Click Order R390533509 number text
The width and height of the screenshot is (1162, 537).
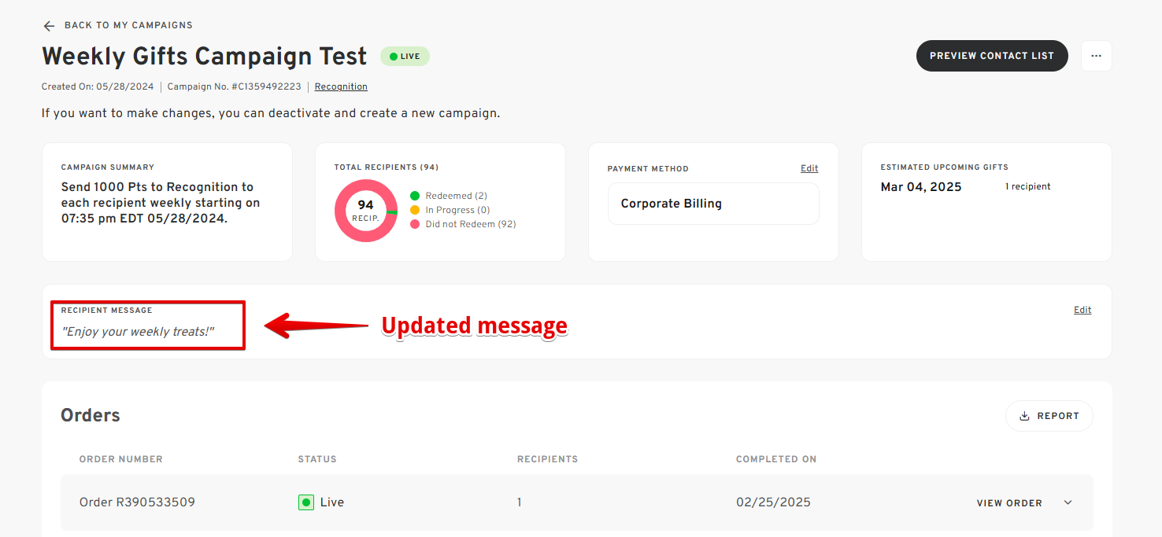[x=137, y=502]
